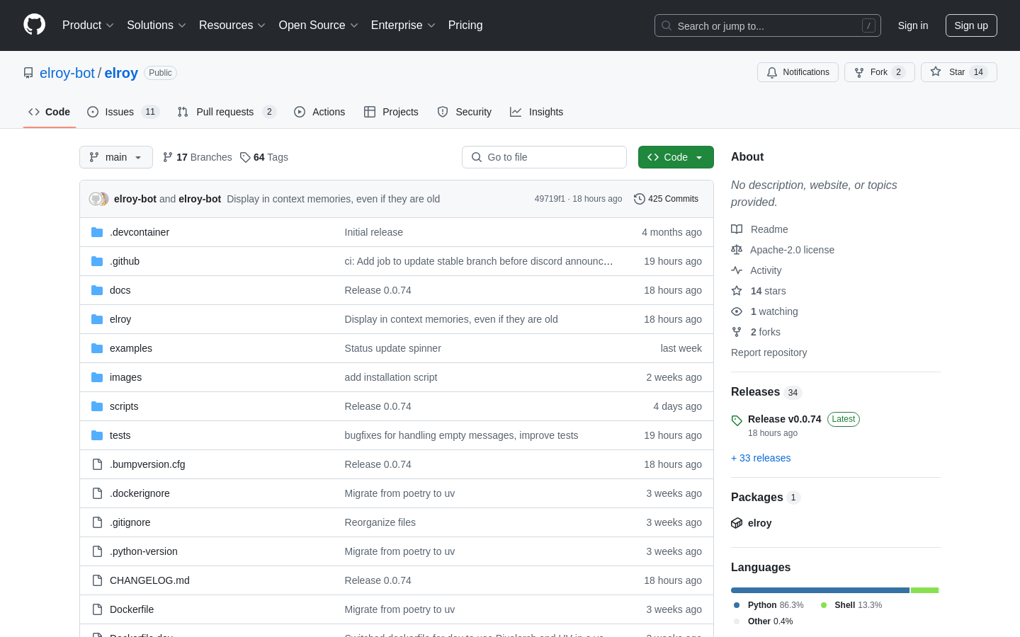Image resolution: width=1020 pixels, height=637 pixels.
Task: Open the Reorganize files commit message
Action: coord(380,522)
